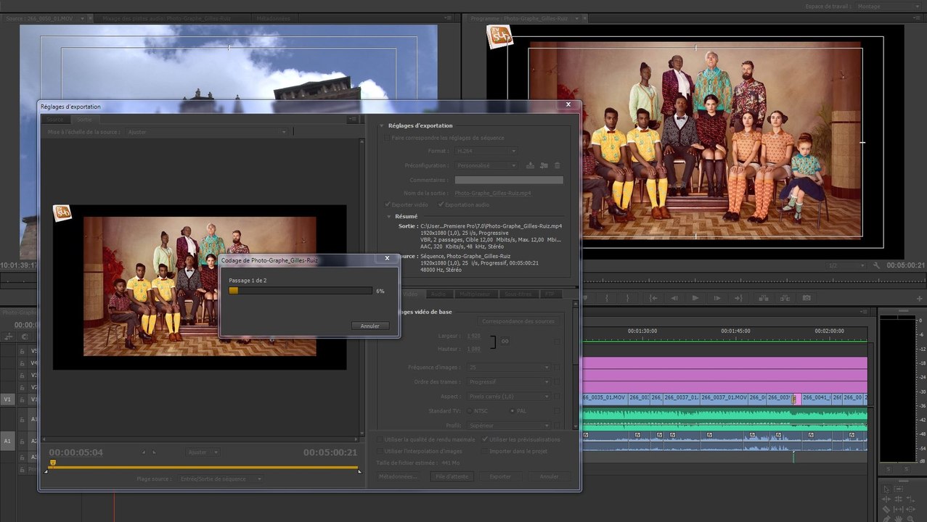Image resolution: width=927 pixels, height=522 pixels.
Task: Click the Commentaires input field
Action: pos(509,180)
